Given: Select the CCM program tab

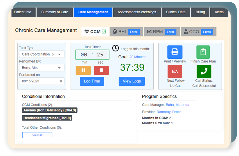Looking at the screenshot, I should pos(95,32).
